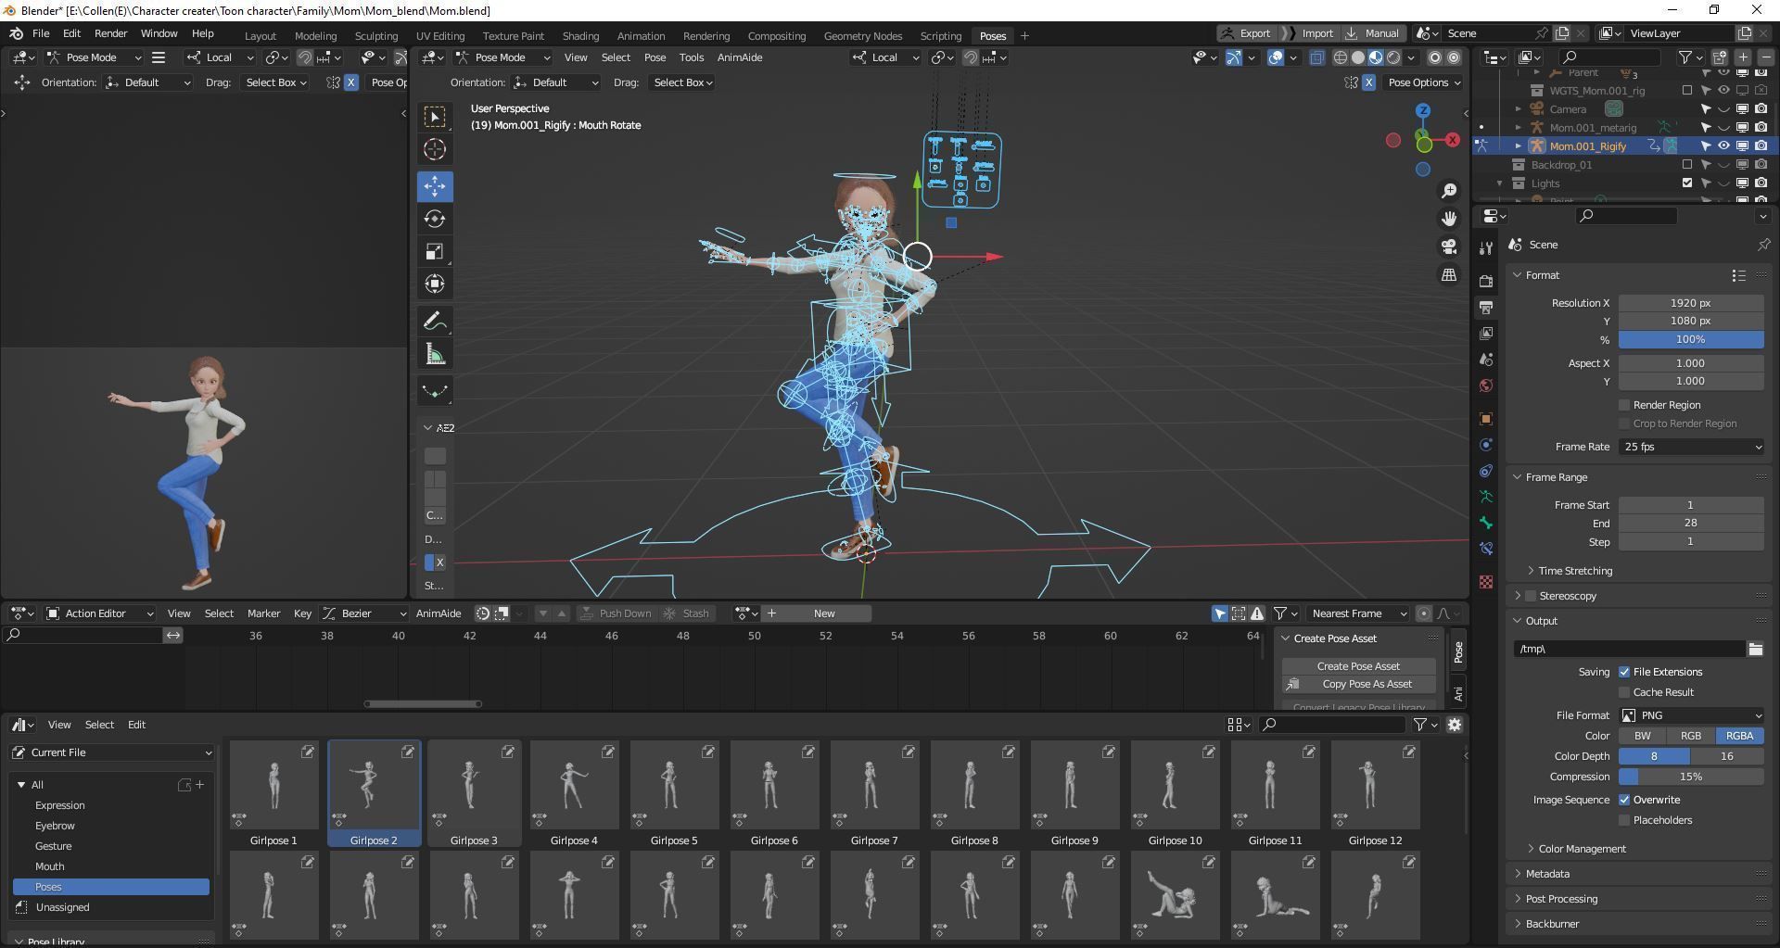Open the AnimAide menu in viewport header

pyautogui.click(x=740, y=57)
